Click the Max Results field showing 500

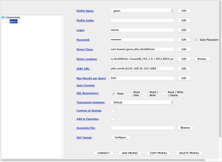pos(142,78)
